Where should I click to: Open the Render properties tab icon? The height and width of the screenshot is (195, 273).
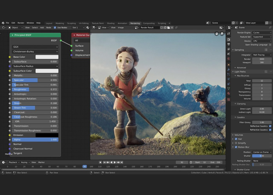point(229,40)
